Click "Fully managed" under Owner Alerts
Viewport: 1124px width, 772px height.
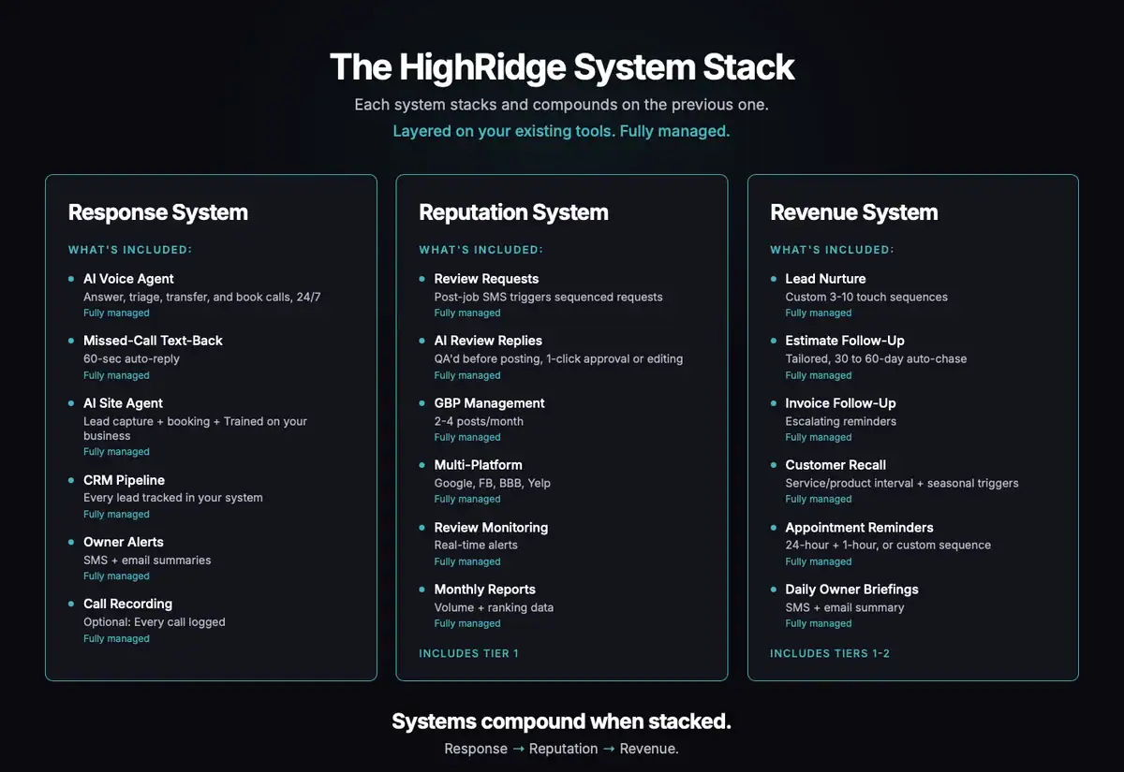(116, 576)
